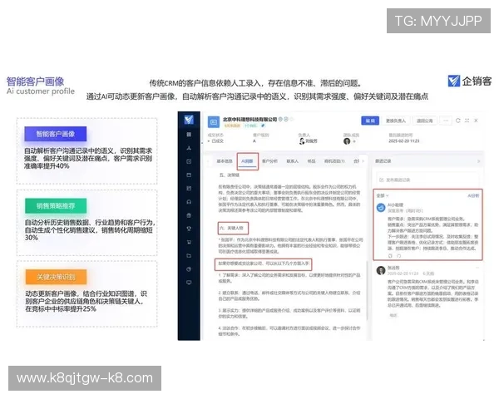This screenshot has height=399, width=499.
Task: Open the pie chart reports icon in the sidebar
Action: coord(189,269)
